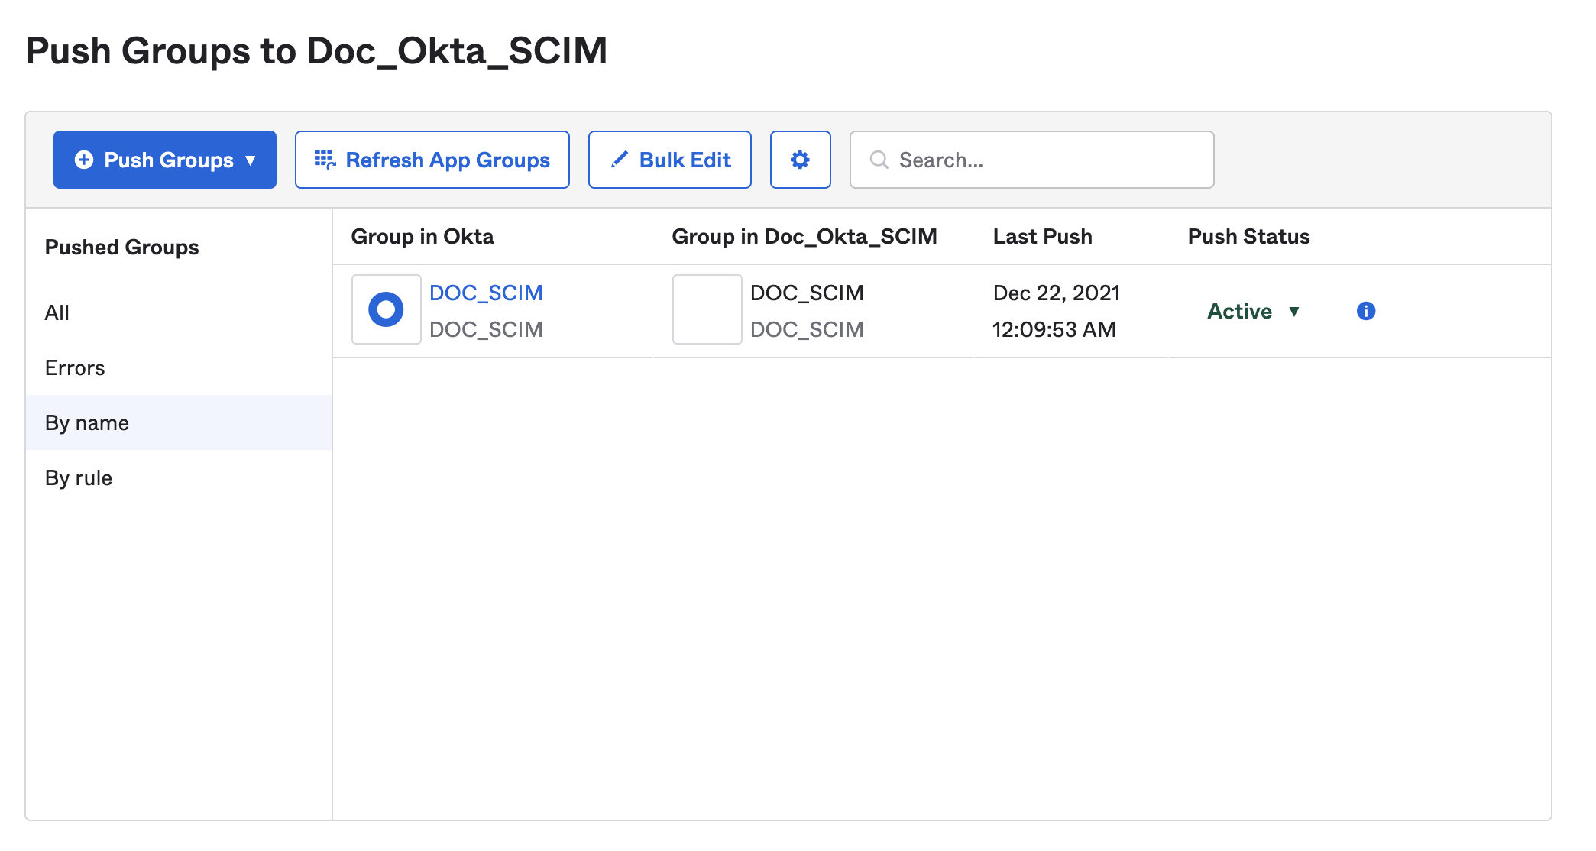Image resolution: width=1596 pixels, height=851 pixels.
Task: Click the info icon beside Active status
Action: click(1366, 311)
